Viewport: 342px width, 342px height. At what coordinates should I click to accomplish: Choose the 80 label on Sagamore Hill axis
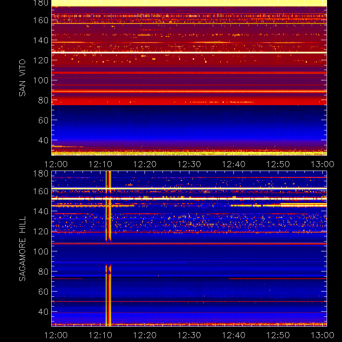click(43, 271)
